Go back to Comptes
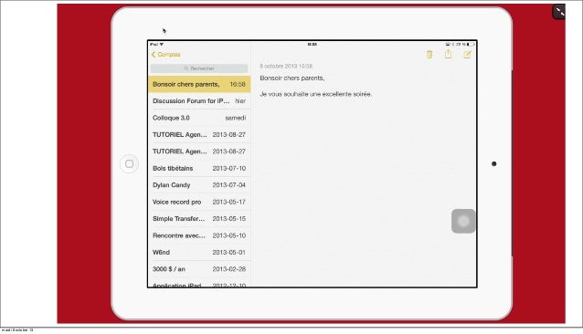Screen dimensions: 583x334 (x=165, y=55)
